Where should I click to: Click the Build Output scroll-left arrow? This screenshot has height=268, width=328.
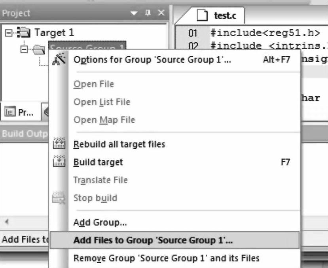point(7,221)
